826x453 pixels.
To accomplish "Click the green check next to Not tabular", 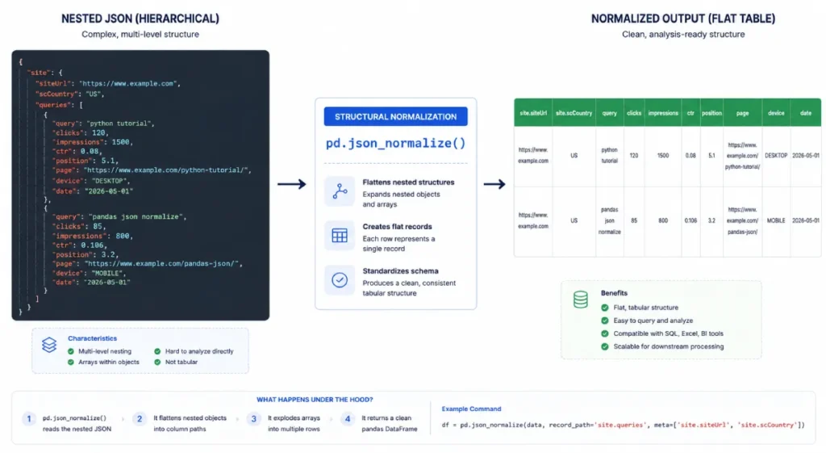I will tap(157, 363).
